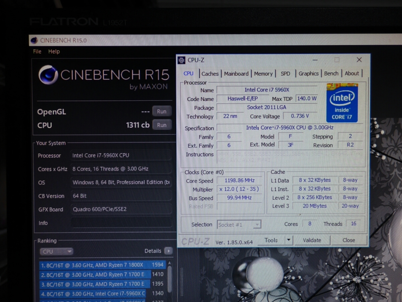Open the Graphics tab in CPU-Z
Screen dimensions: 402x302
click(309, 73)
